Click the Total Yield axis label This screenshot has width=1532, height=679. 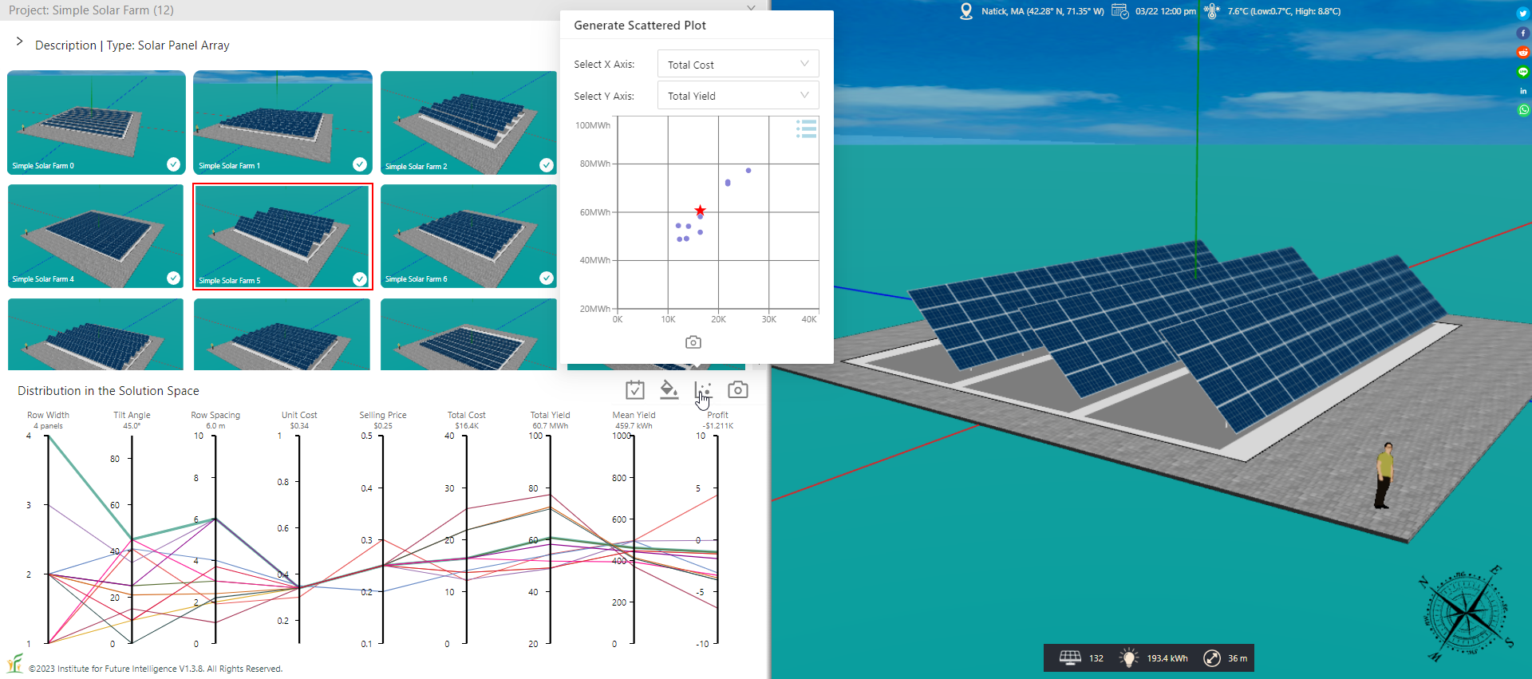[x=550, y=415]
